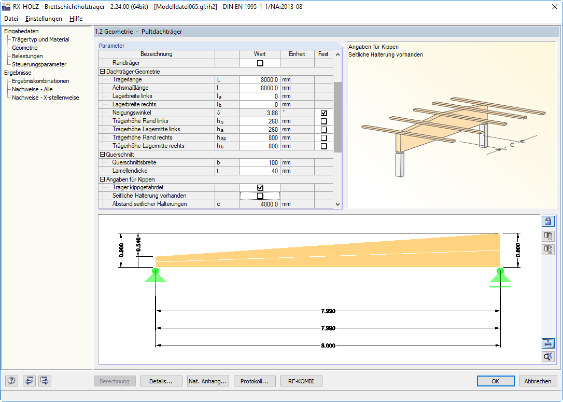The width and height of the screenshot is (563, 402).
Task: Click the Ergebnisse tree heading
Action: pos(18,73)
